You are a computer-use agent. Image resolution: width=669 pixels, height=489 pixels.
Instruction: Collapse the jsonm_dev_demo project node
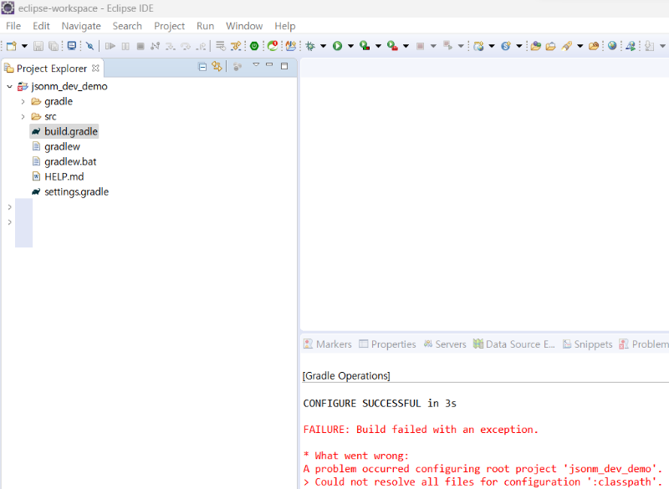9,87
